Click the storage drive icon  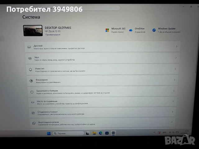(x=33, y=102)
